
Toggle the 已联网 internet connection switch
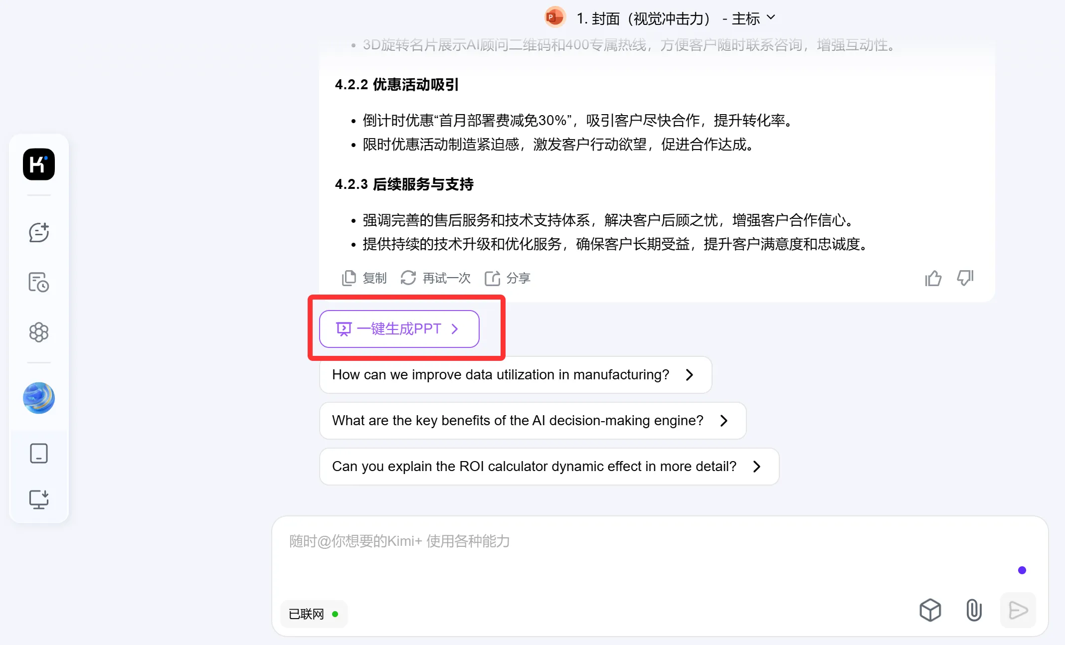pos(314,614)
